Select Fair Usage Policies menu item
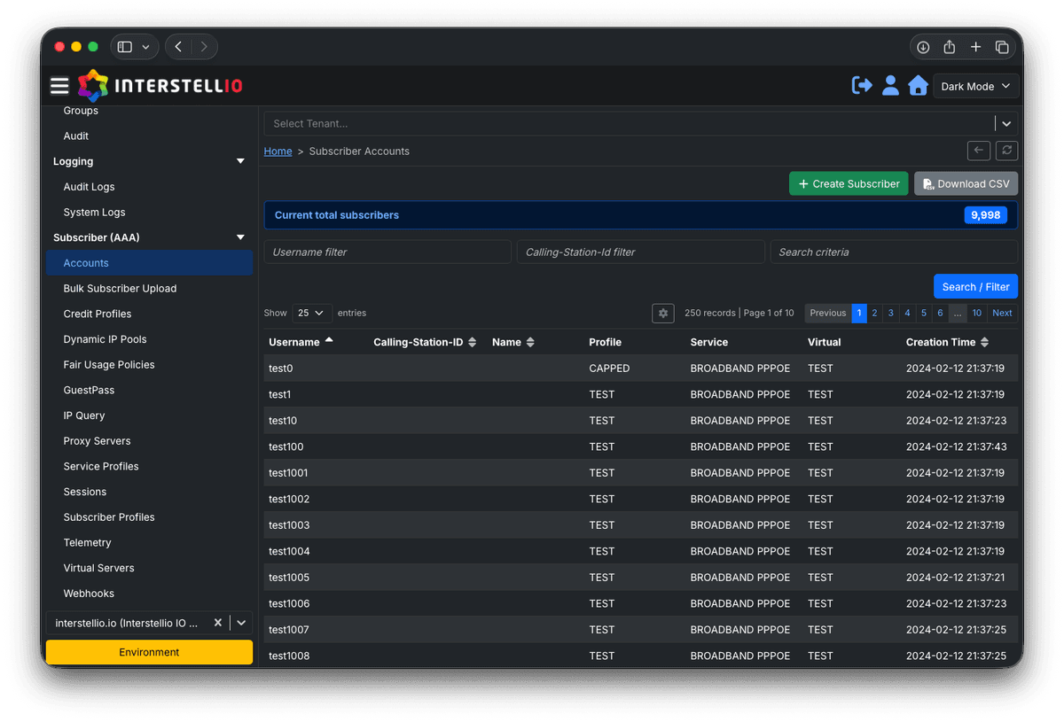This screenshot has width=1064, height=722. (x=109, y=365)
